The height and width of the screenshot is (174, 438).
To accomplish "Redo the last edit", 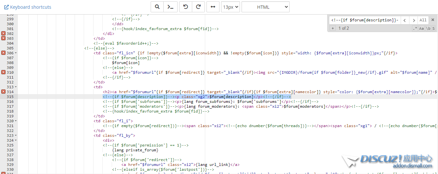I will [x=198, y=7].
